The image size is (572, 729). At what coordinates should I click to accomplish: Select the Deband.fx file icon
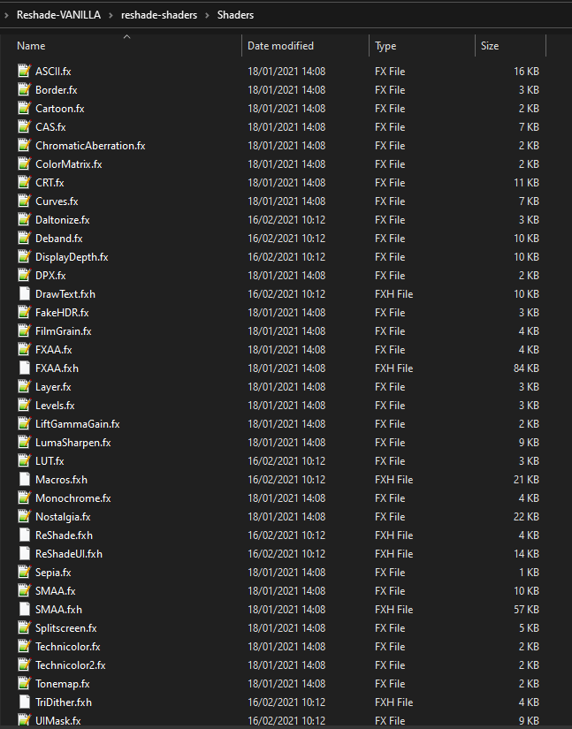(24, 238)
